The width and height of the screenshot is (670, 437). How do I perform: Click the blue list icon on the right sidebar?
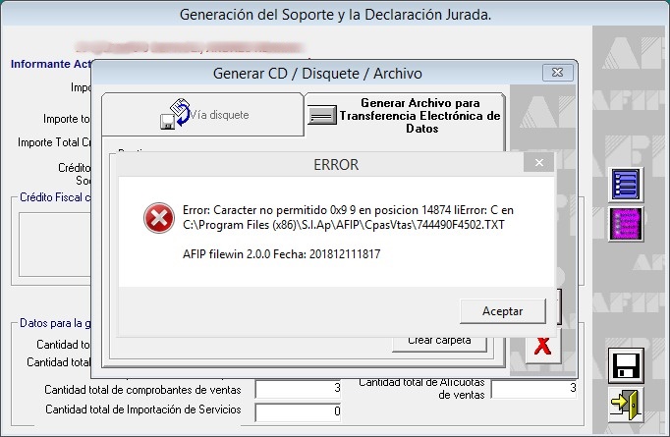626,185
